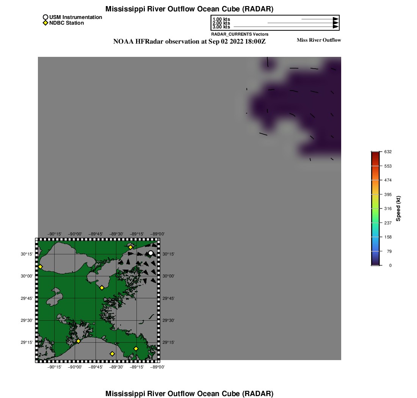Click the 632 maximum on speed colorbar
The image size is (417, 398).
click(x=388, y=152)
